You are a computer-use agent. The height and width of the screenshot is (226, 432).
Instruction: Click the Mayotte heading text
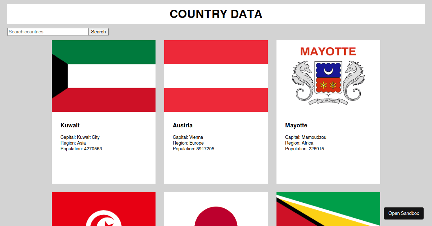tap(296, 125)
